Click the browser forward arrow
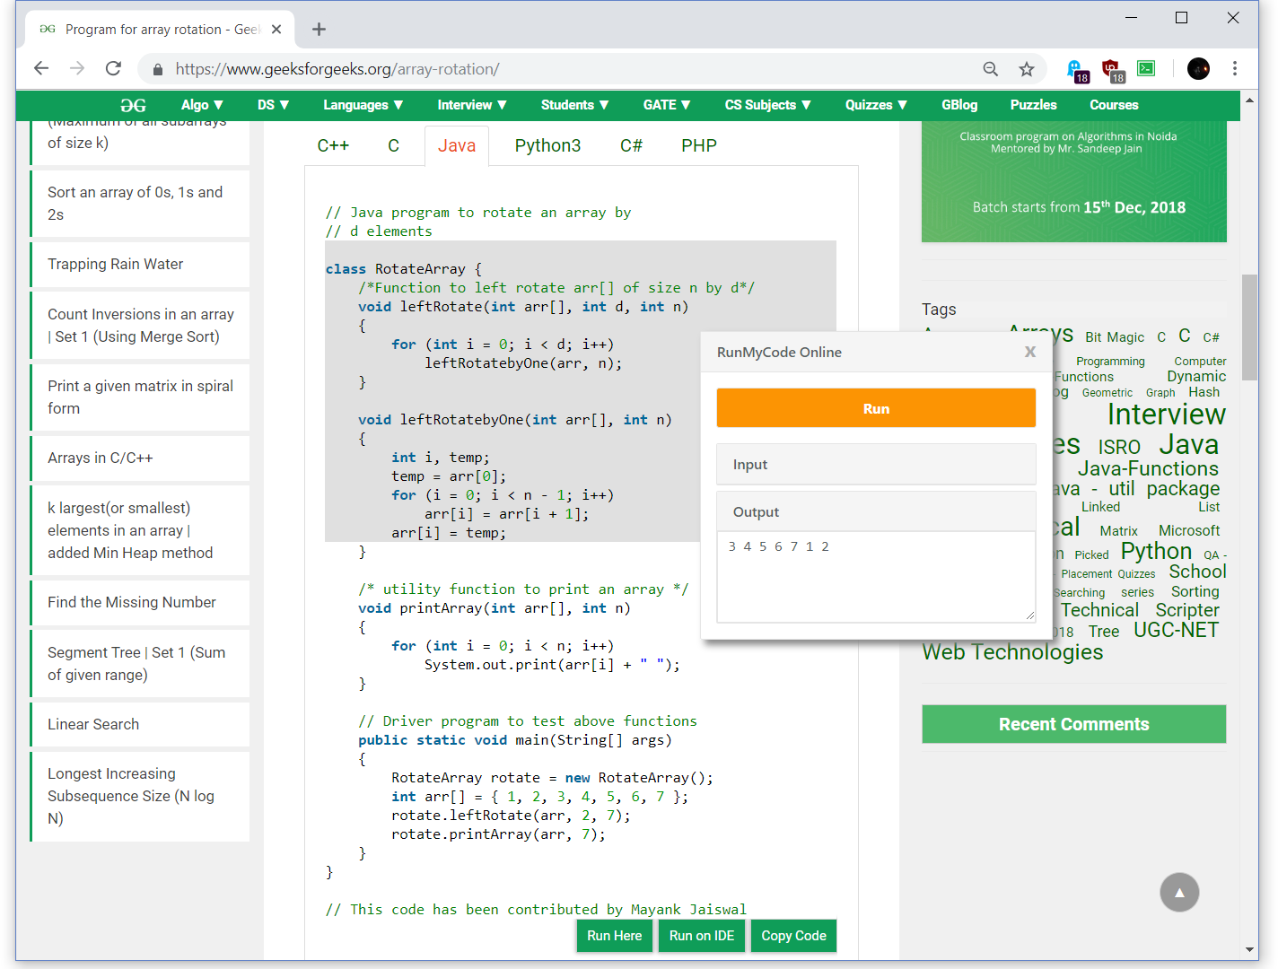Screen dimensions: 1278x969 [77, 68]
